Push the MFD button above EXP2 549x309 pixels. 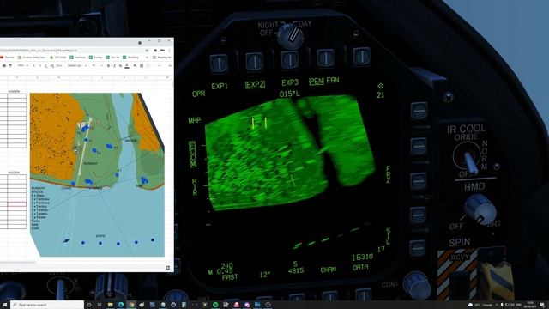tap(255, 61)
